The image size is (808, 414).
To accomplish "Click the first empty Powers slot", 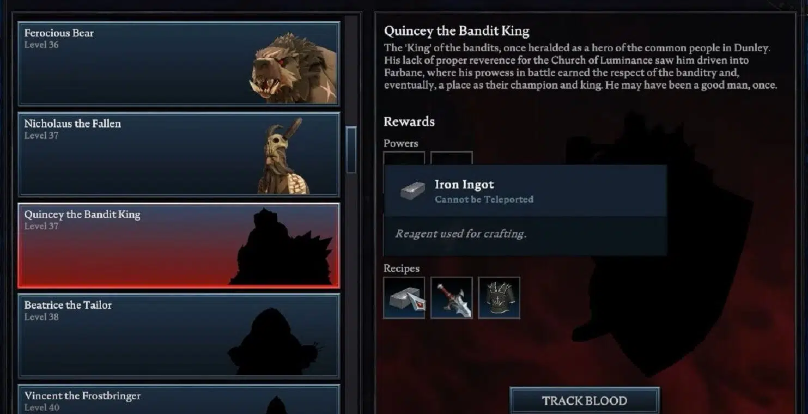I will (404, 159).
